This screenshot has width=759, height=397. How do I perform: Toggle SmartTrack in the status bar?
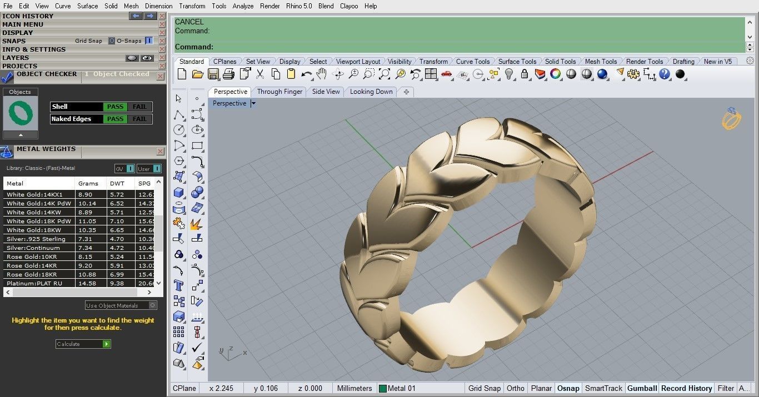pos(604,388)
